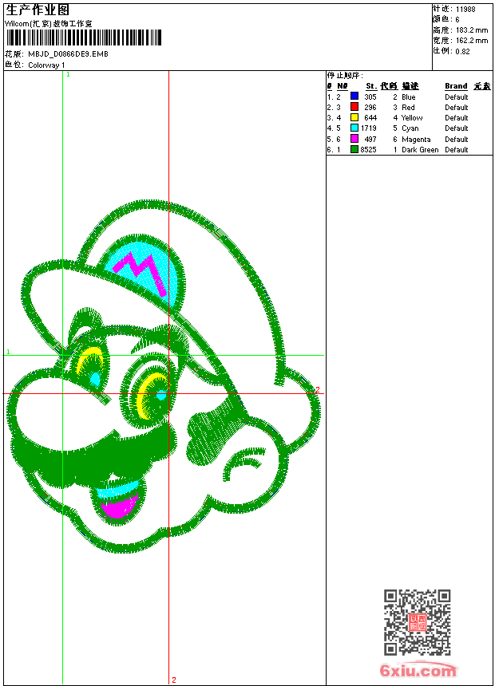Select the stitch count value 11988
Image resolution: width=495 pixels, height=686 pixels.
coord(465,10)
